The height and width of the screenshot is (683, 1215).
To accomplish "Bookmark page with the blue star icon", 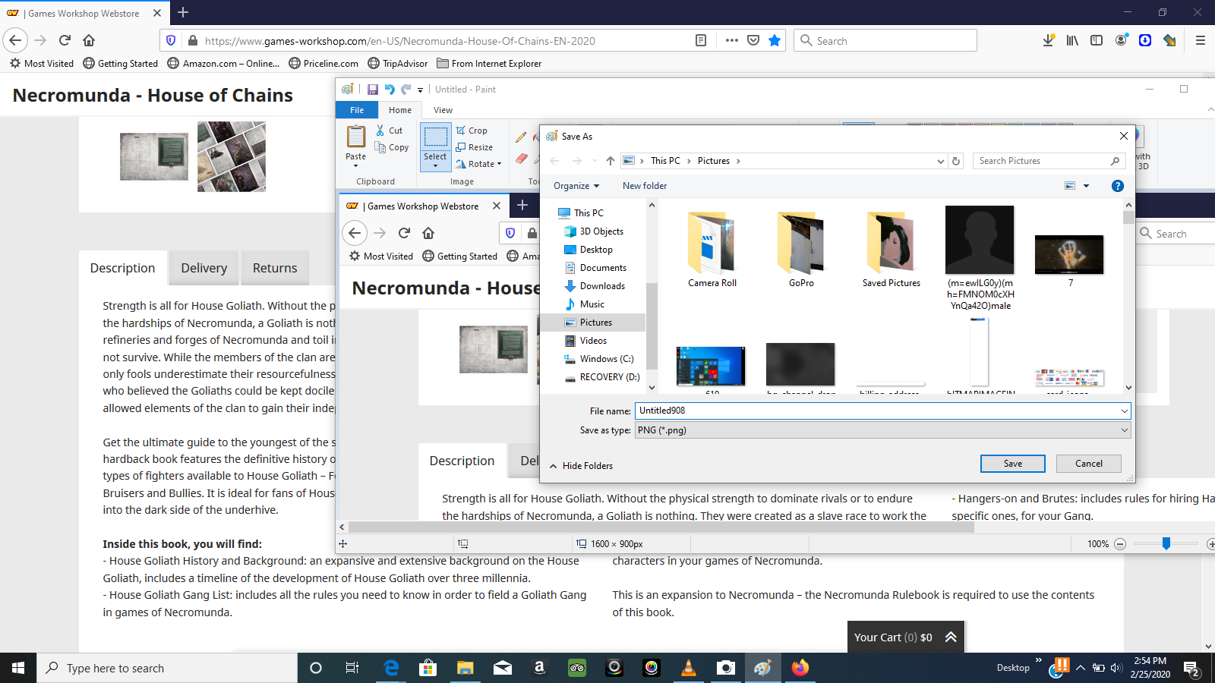I will click(775, 41).
